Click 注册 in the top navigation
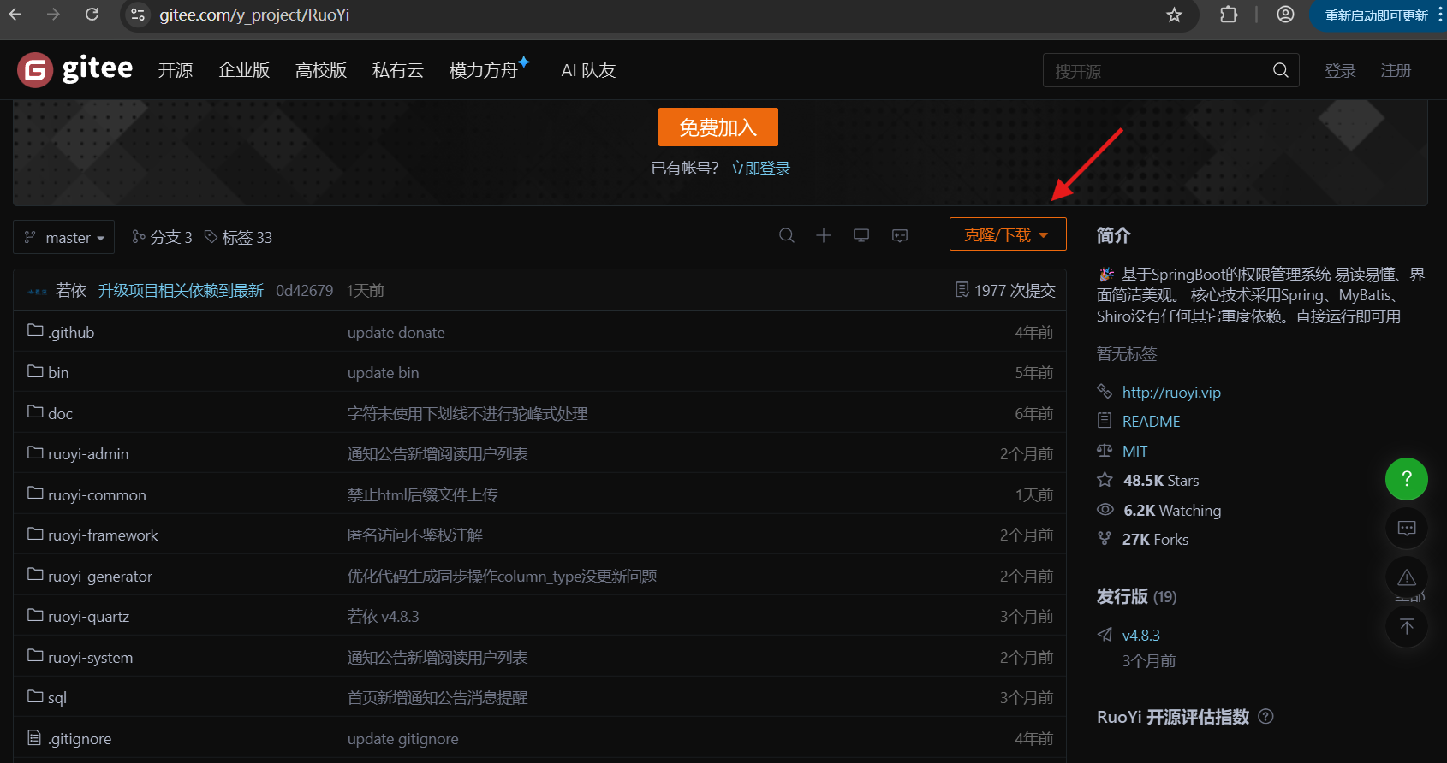 (x=1396, y=70)
